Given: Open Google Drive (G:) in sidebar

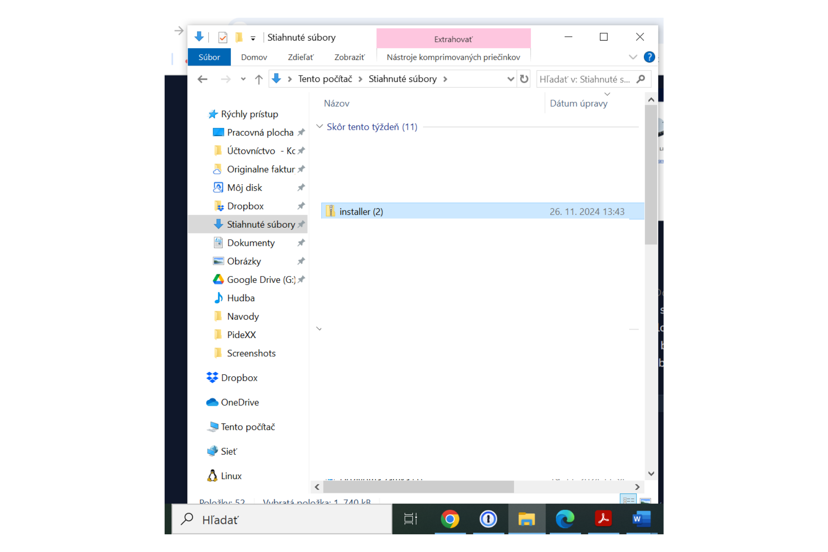Looking at the screenshot, I should pyautogui.click(x=261, y=279).
